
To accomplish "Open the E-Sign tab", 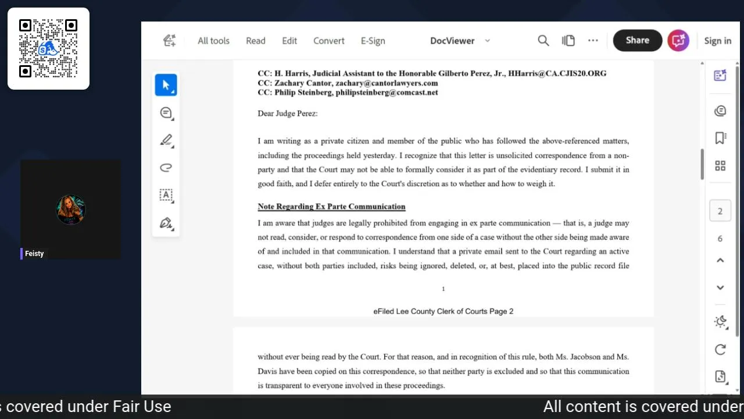I will [373, 41].
